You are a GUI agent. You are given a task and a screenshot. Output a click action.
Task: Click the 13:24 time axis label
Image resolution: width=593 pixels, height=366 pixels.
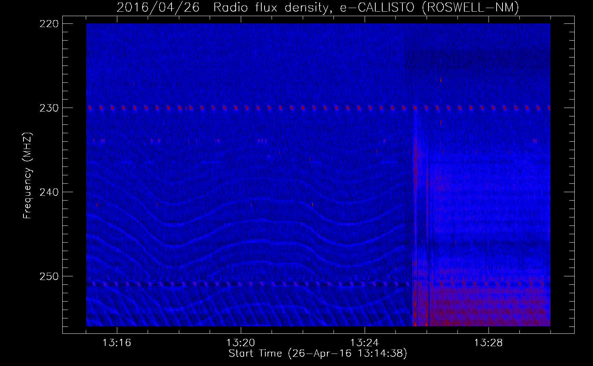[365, 343]
